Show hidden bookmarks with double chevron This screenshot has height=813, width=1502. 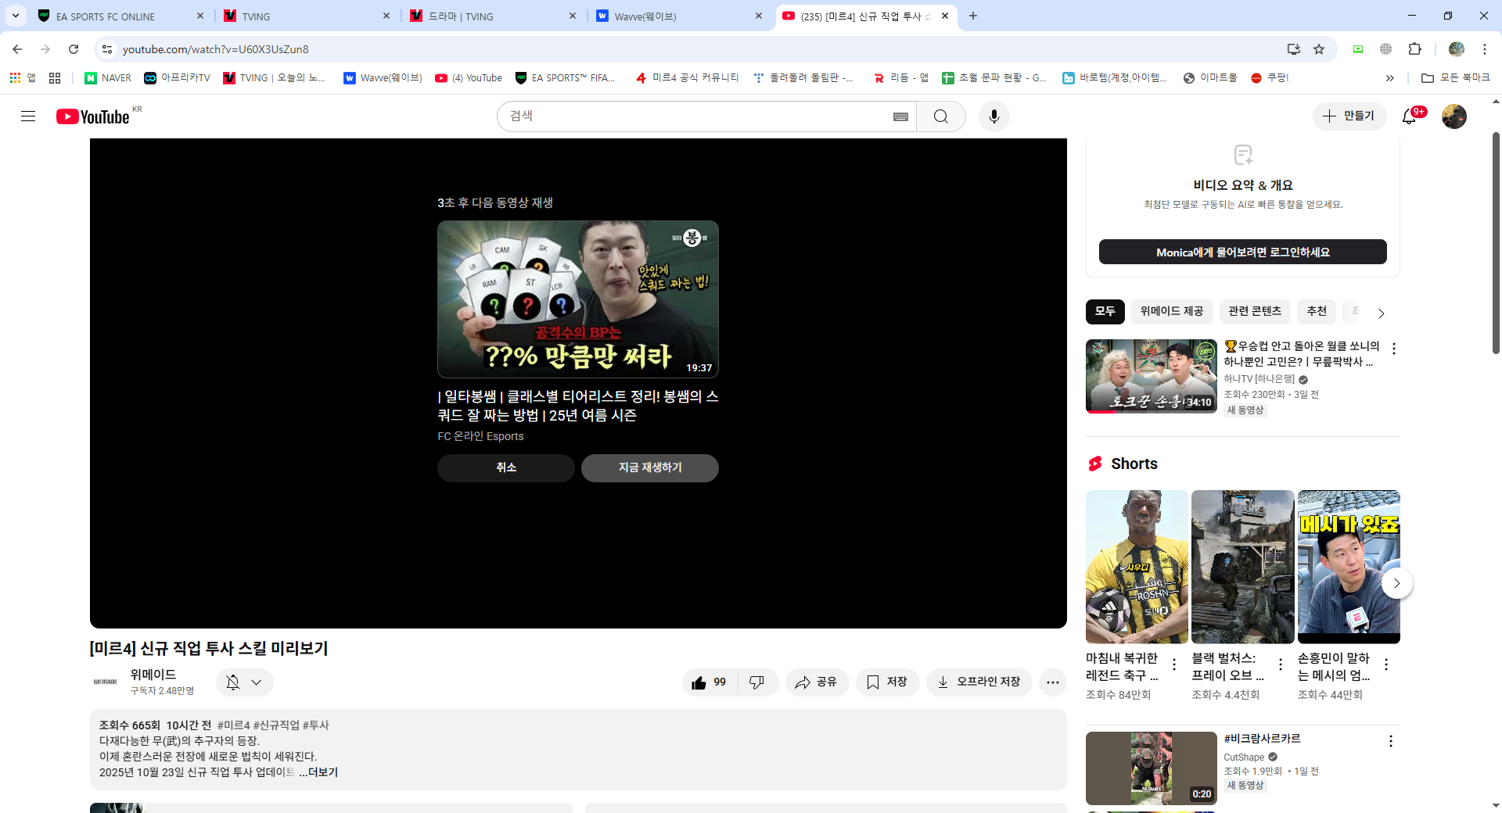coord(1389,78)
